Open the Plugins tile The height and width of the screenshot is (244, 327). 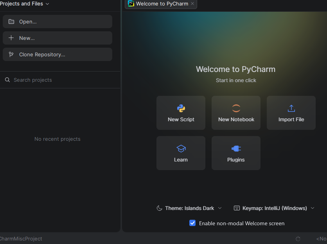236,153
